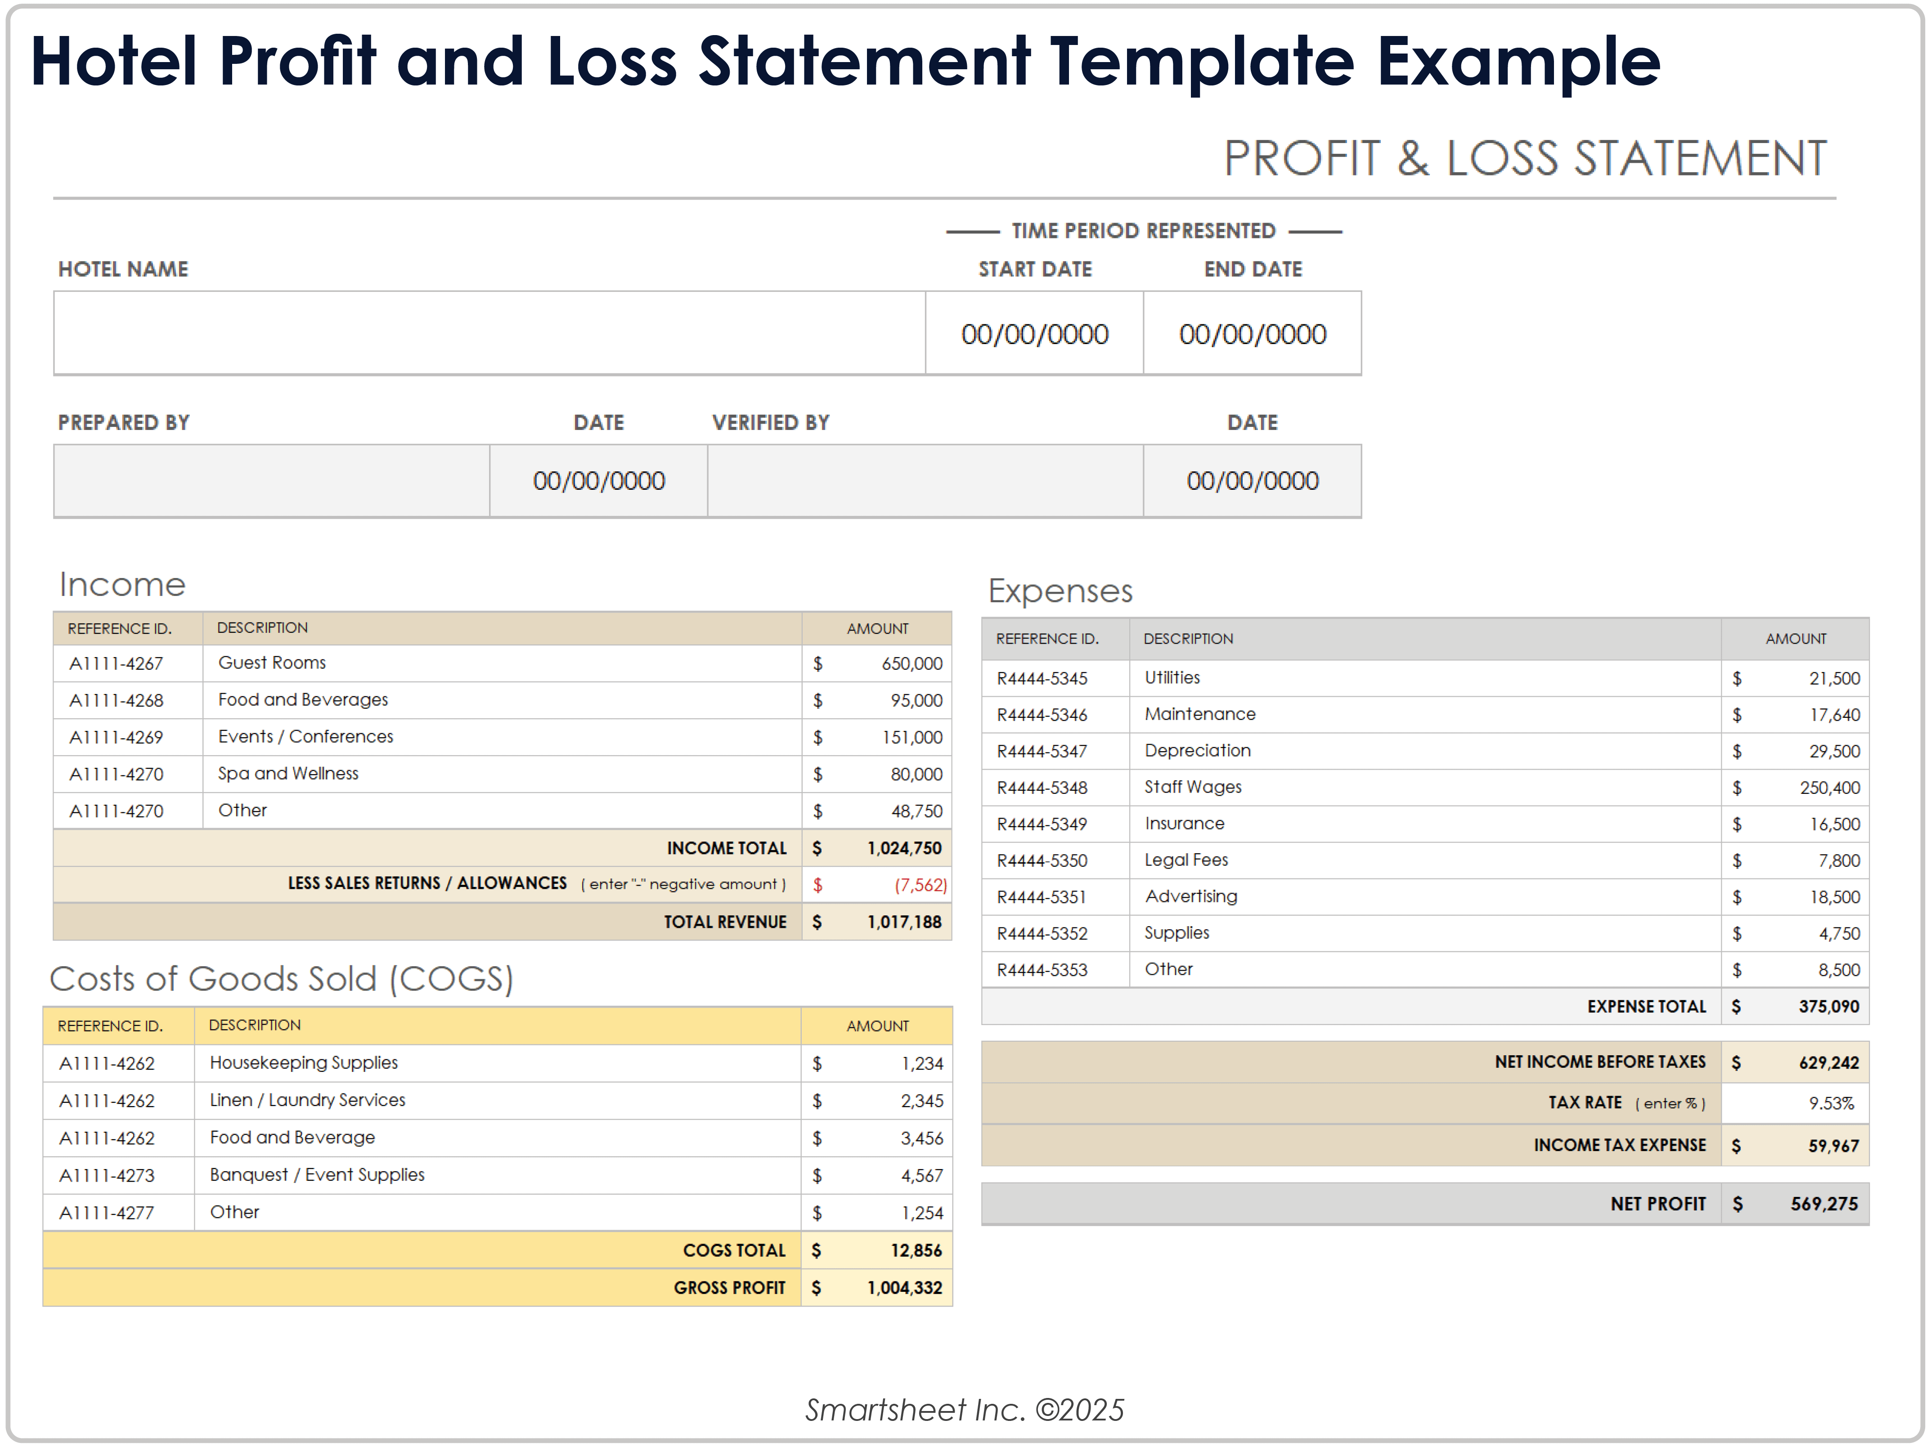
Task: Click the Prepared By field
Action: (271, 481)
